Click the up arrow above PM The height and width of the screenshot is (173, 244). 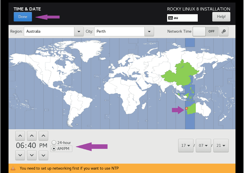43,136
